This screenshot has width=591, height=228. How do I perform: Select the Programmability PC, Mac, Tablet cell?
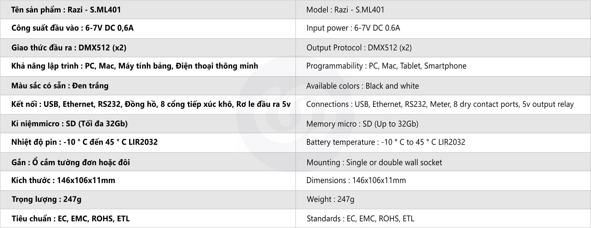point(386,66)
